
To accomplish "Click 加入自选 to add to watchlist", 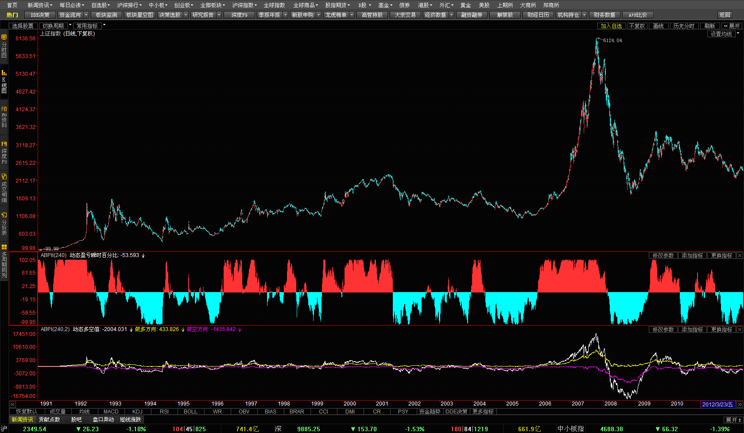I will click(x=611, y=26).
